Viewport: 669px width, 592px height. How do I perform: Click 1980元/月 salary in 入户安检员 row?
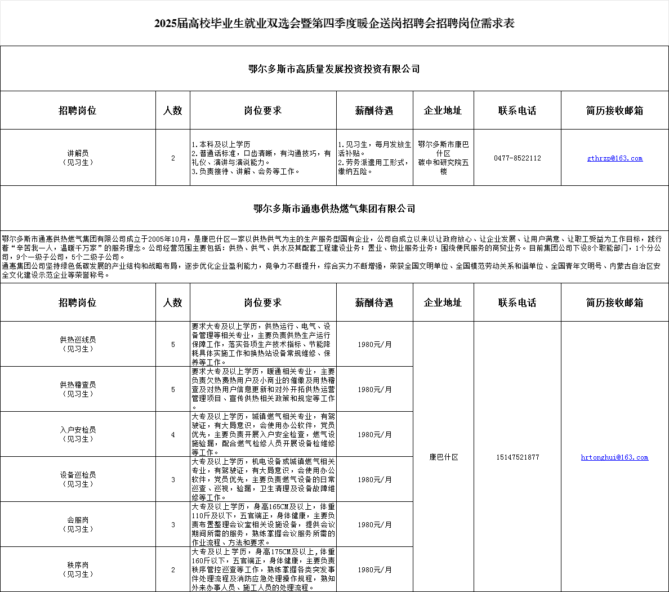point(374,435)
